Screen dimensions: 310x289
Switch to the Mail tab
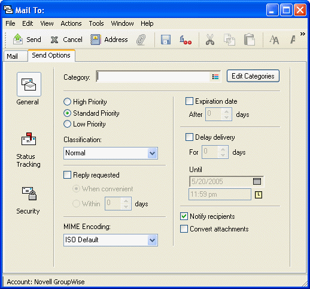[x=16, y=56]
